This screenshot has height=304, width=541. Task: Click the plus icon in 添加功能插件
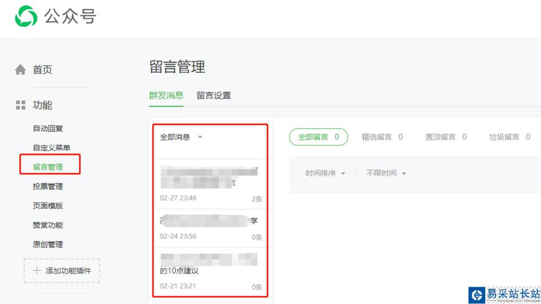pos(37,271)
